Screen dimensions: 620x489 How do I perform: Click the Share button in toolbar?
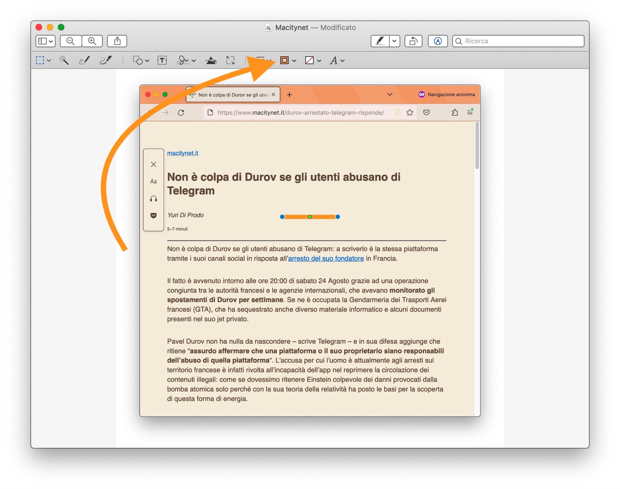pos(117,41)
